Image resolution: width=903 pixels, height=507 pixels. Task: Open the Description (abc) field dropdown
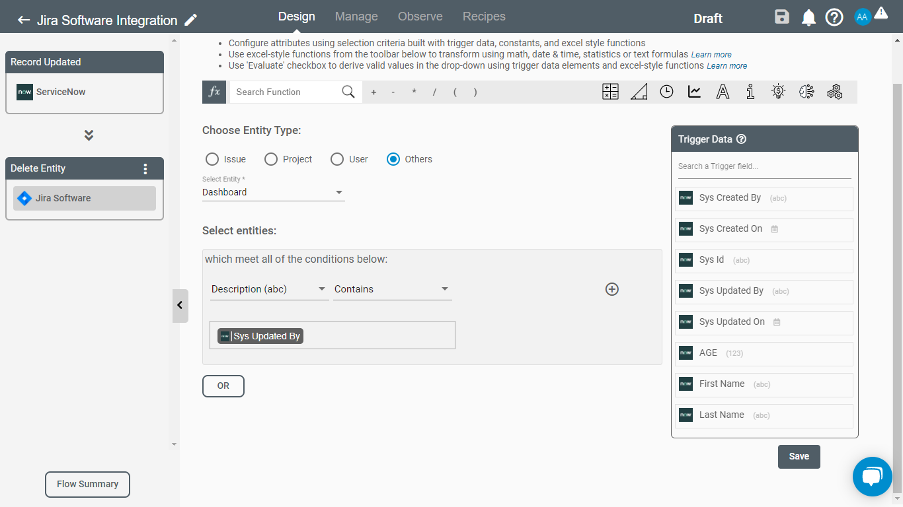269,289
